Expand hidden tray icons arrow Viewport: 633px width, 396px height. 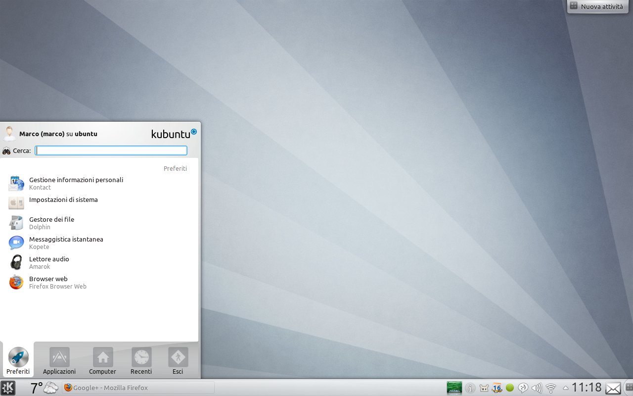[x=565, y=388]
